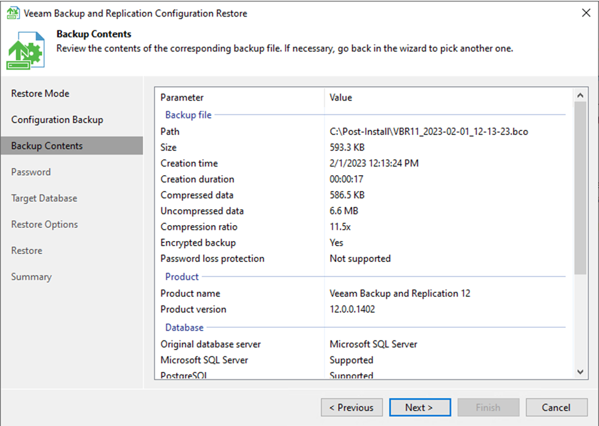The image size is (599, 426).
Task: Select the Original database server row
Action: point(362,345)
